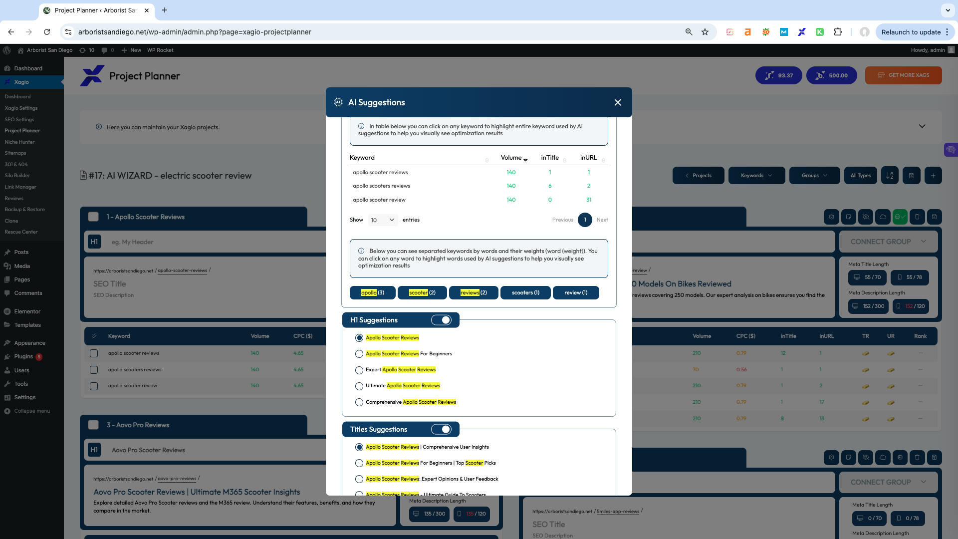Close the AI Suggestions dialog

click(618, 102)
